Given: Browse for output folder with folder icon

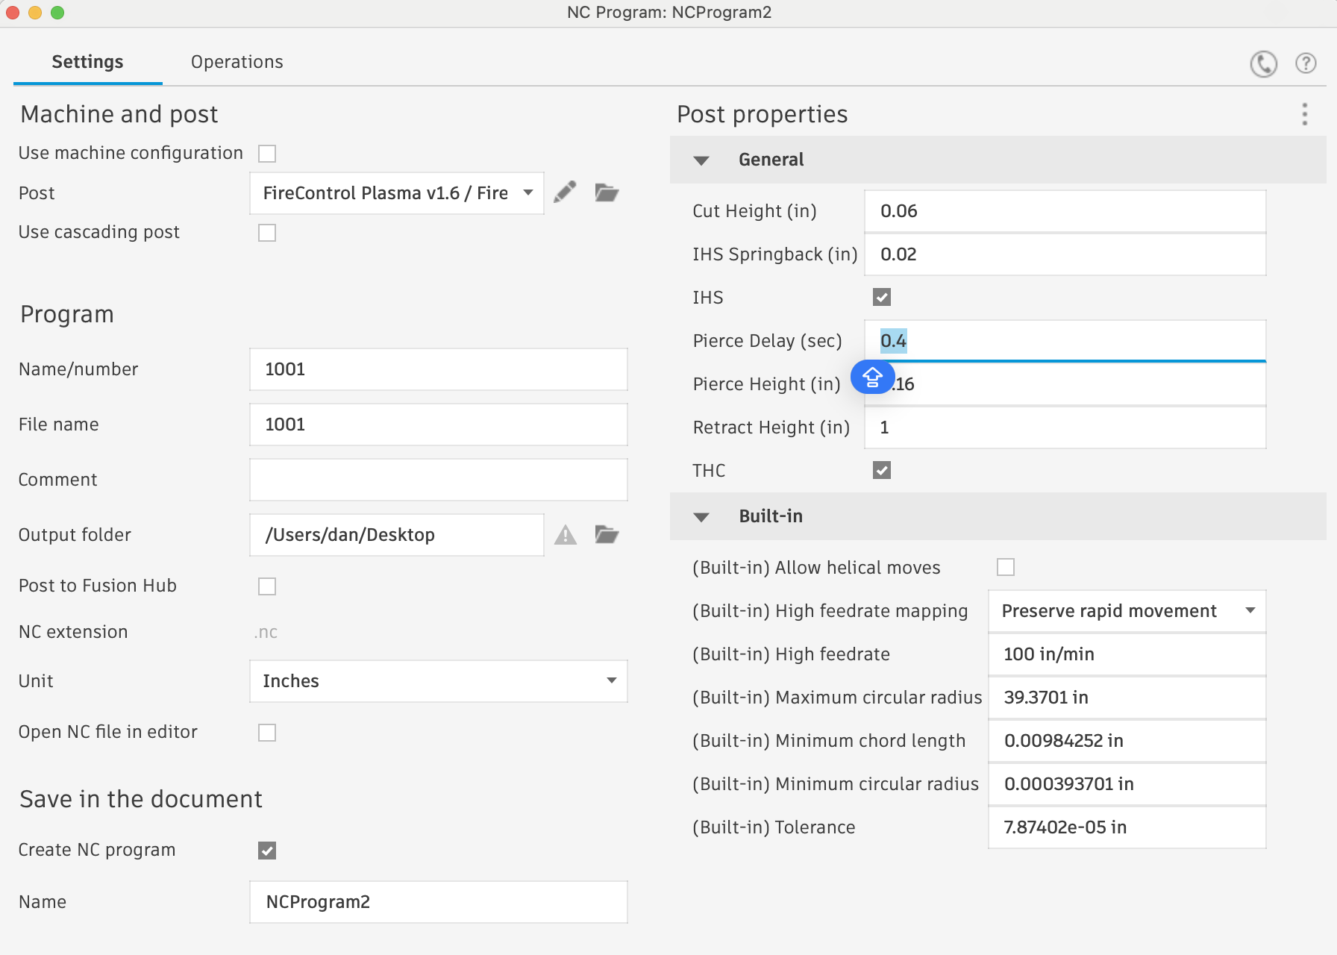Looking at the screenshot, I should tap(607, 534).
